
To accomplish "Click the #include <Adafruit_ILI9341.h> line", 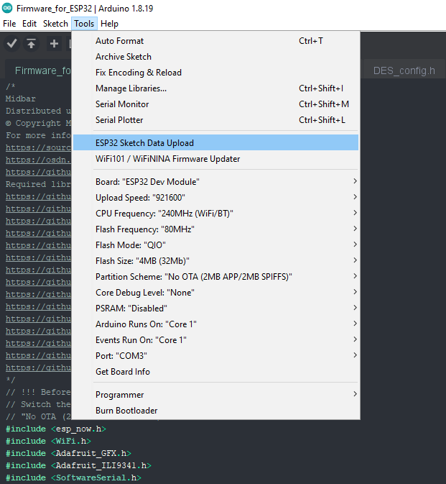I will pyautogui.click(x=78, y=465).
